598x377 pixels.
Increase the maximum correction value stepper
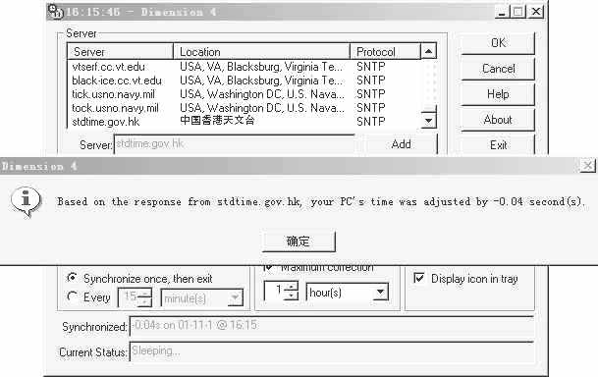[x=292, y=287]
